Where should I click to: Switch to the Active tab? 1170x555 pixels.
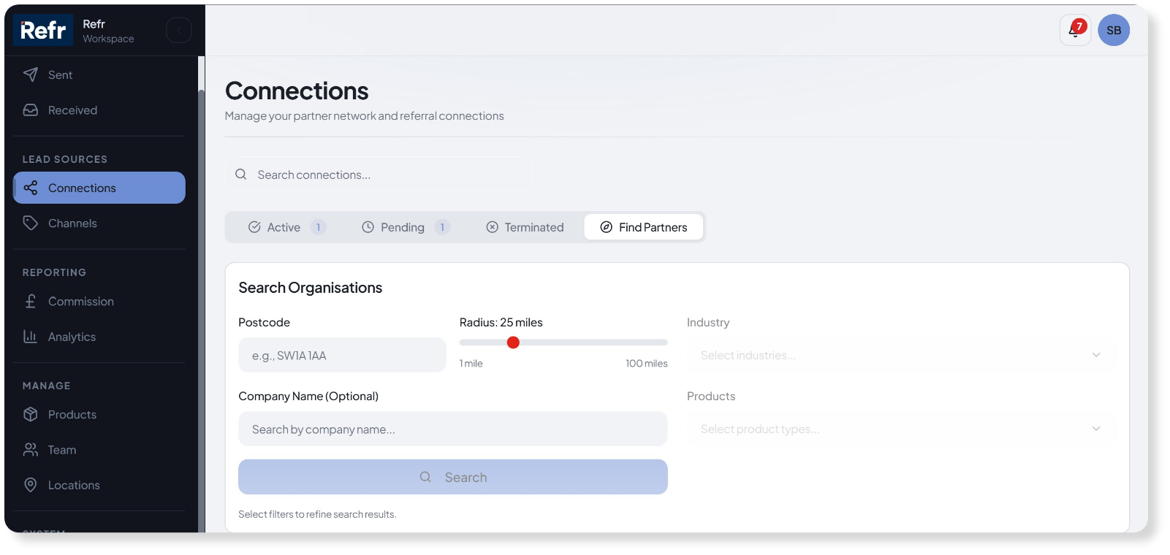click(284, 227)
